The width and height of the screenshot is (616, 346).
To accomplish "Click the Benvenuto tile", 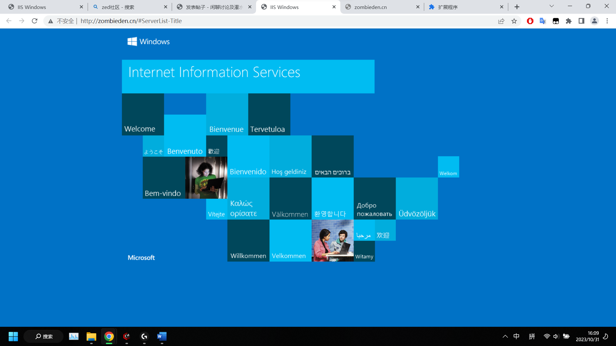I will [x=185, y=136].
